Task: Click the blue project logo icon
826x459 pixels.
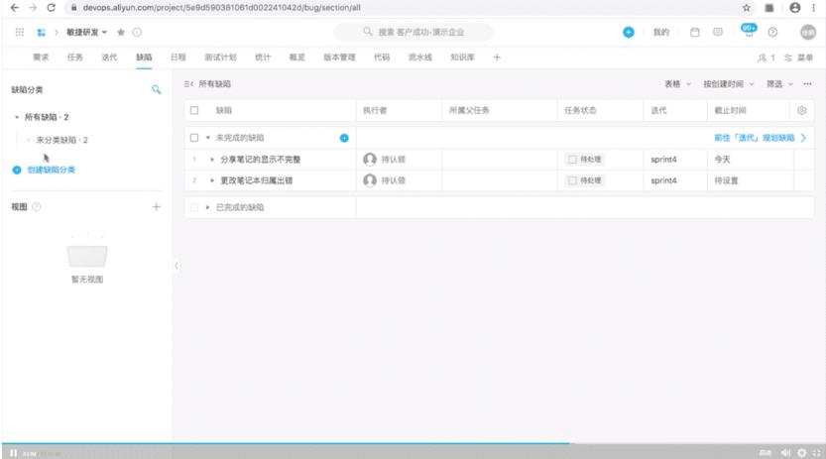Action: pos(41,32)
